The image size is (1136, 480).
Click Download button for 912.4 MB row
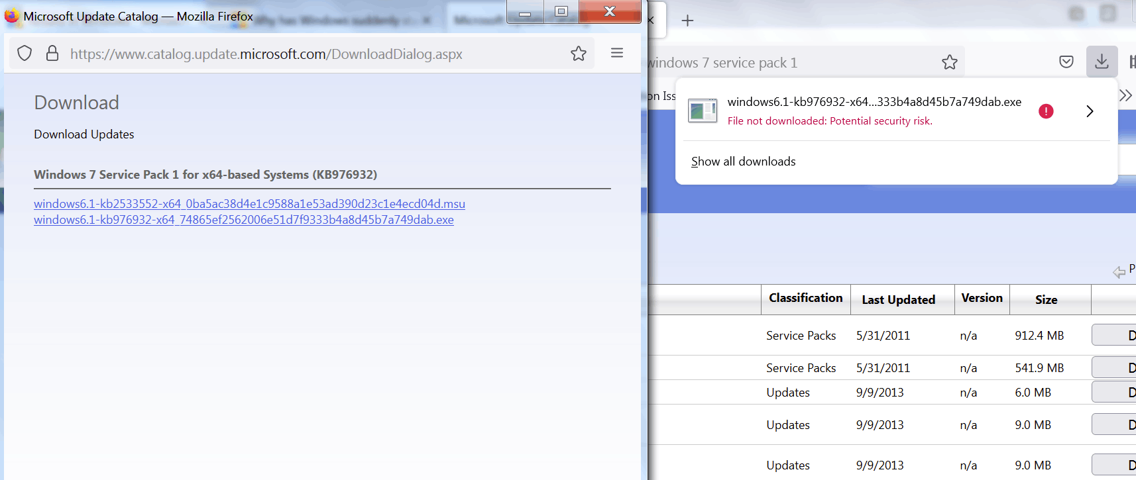tap(1114, 335)
